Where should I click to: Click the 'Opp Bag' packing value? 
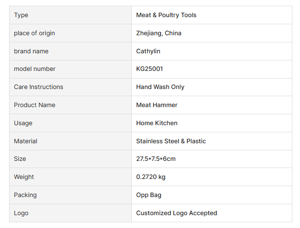149,195
